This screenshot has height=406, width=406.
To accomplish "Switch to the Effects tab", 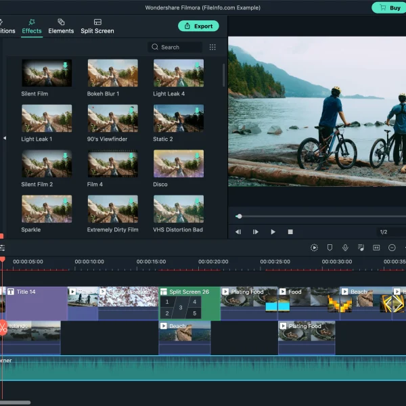I will coord(32,26).
